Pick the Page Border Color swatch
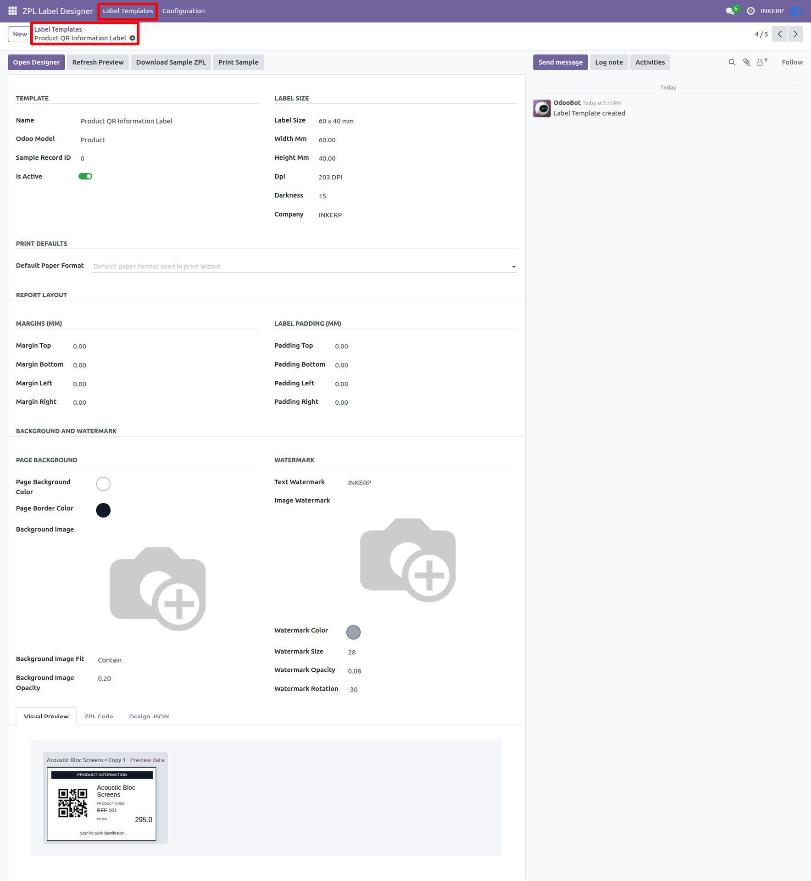Image resolution: width=811 pixels, height=881 pixels. tap(103, 510)
